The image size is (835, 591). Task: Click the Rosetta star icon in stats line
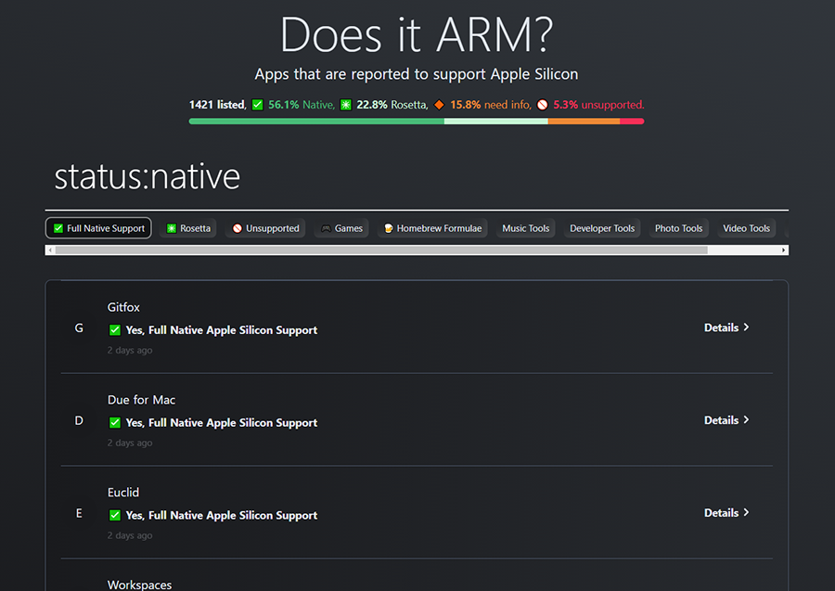click(x=346, y=105)
